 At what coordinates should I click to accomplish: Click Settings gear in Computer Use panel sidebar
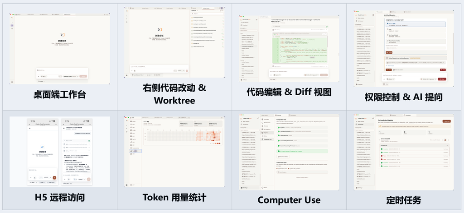click(242, 188)
